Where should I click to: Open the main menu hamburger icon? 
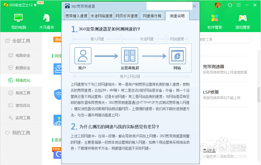239,5
